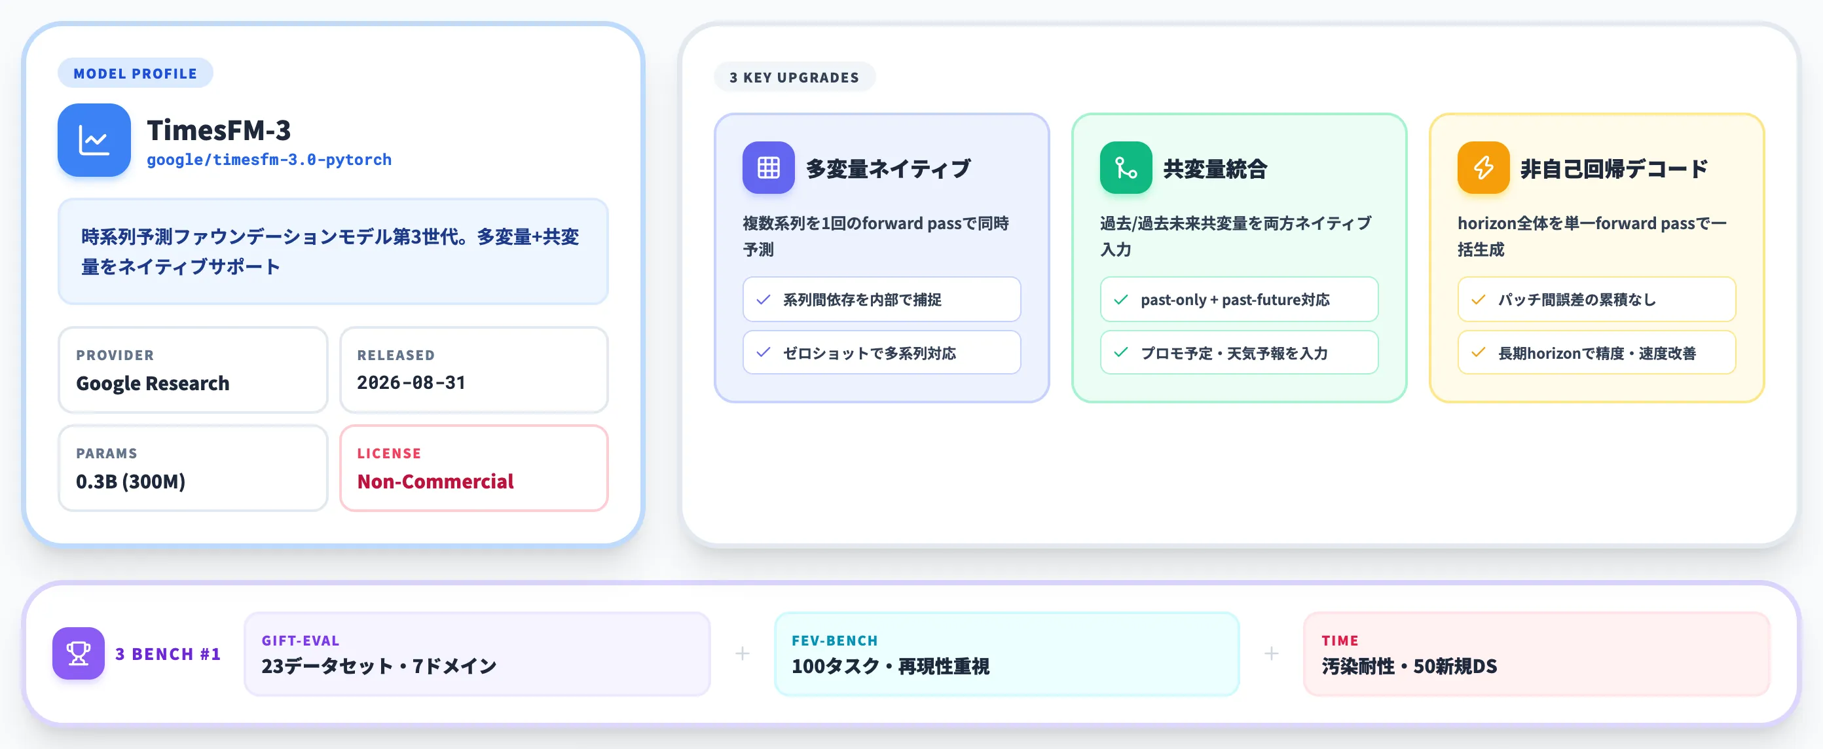Select the FEV-BENCH benchmark card
Image resolution: width=1823 pixels, height=749 pixels.
click(1006, 654)
